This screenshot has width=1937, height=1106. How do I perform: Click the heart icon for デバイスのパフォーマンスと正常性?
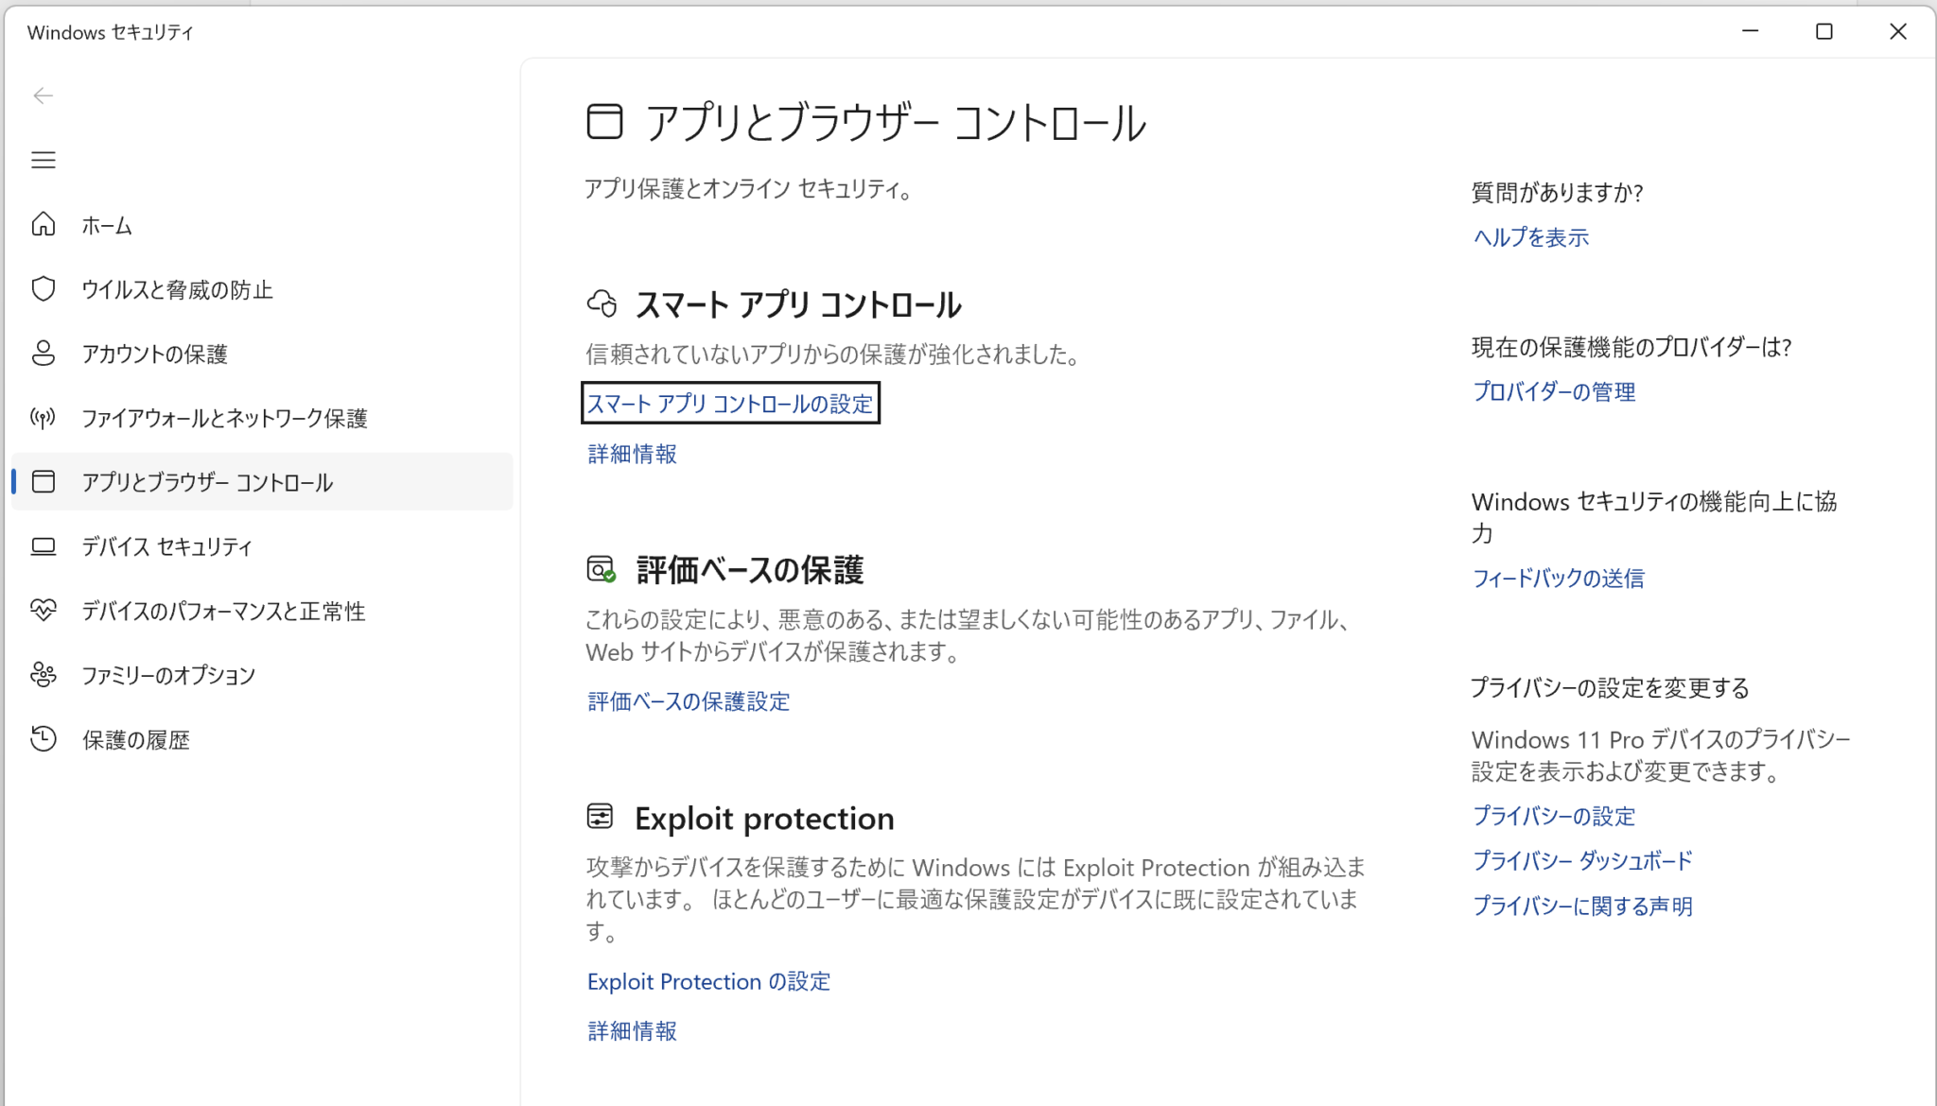44,610
